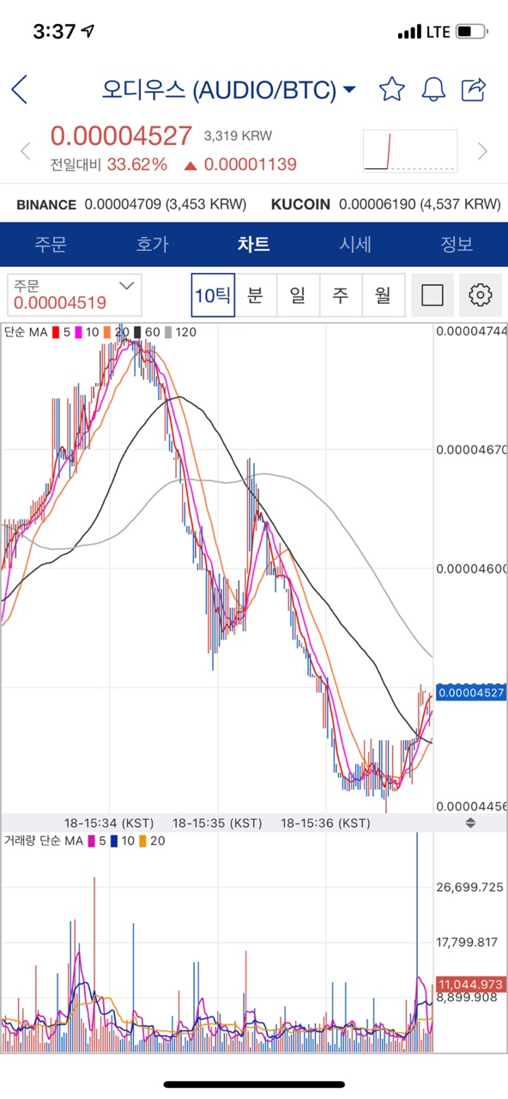
Task: Tap the KUCOIN price 0.00006190 entry
Action: (x=385, y=204)
